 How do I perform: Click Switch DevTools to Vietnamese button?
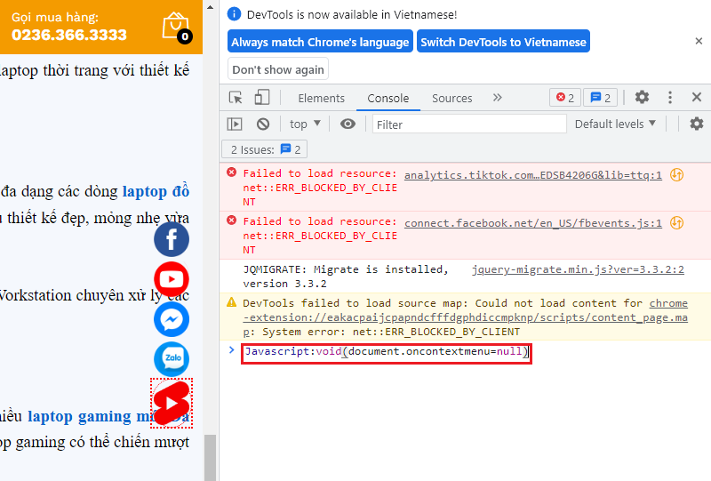pyautogui.click(x=503, y=41)
